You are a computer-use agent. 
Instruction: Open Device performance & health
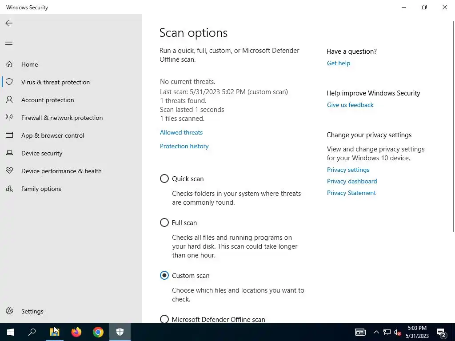(61, 171)
